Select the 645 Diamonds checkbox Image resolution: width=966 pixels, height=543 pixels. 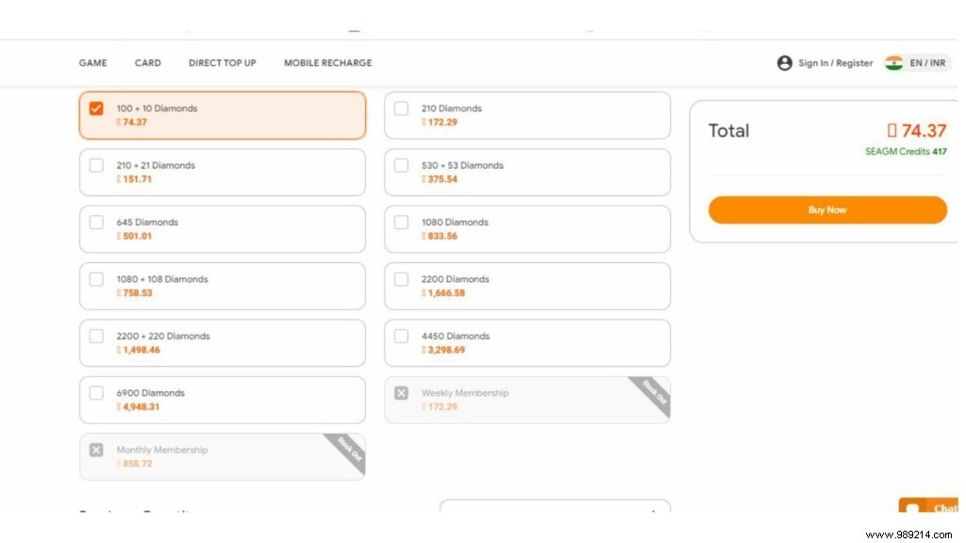tap(96, 222)
